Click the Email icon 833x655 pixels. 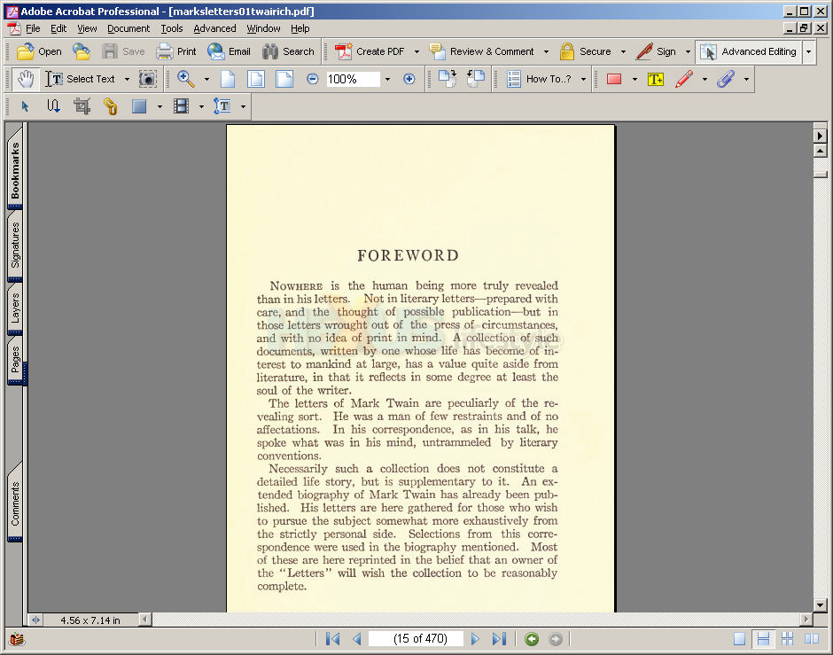point(216,51)
